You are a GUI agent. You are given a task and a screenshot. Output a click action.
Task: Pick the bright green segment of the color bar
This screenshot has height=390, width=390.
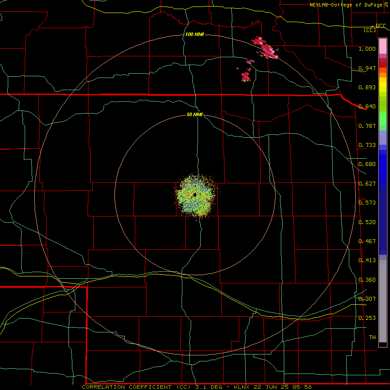[x=383, y=118]
